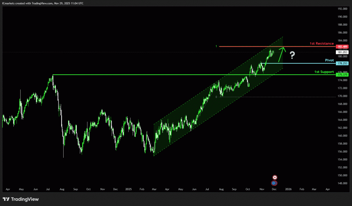Click the "Dec" label right of Nov

(x=274, y=189)
